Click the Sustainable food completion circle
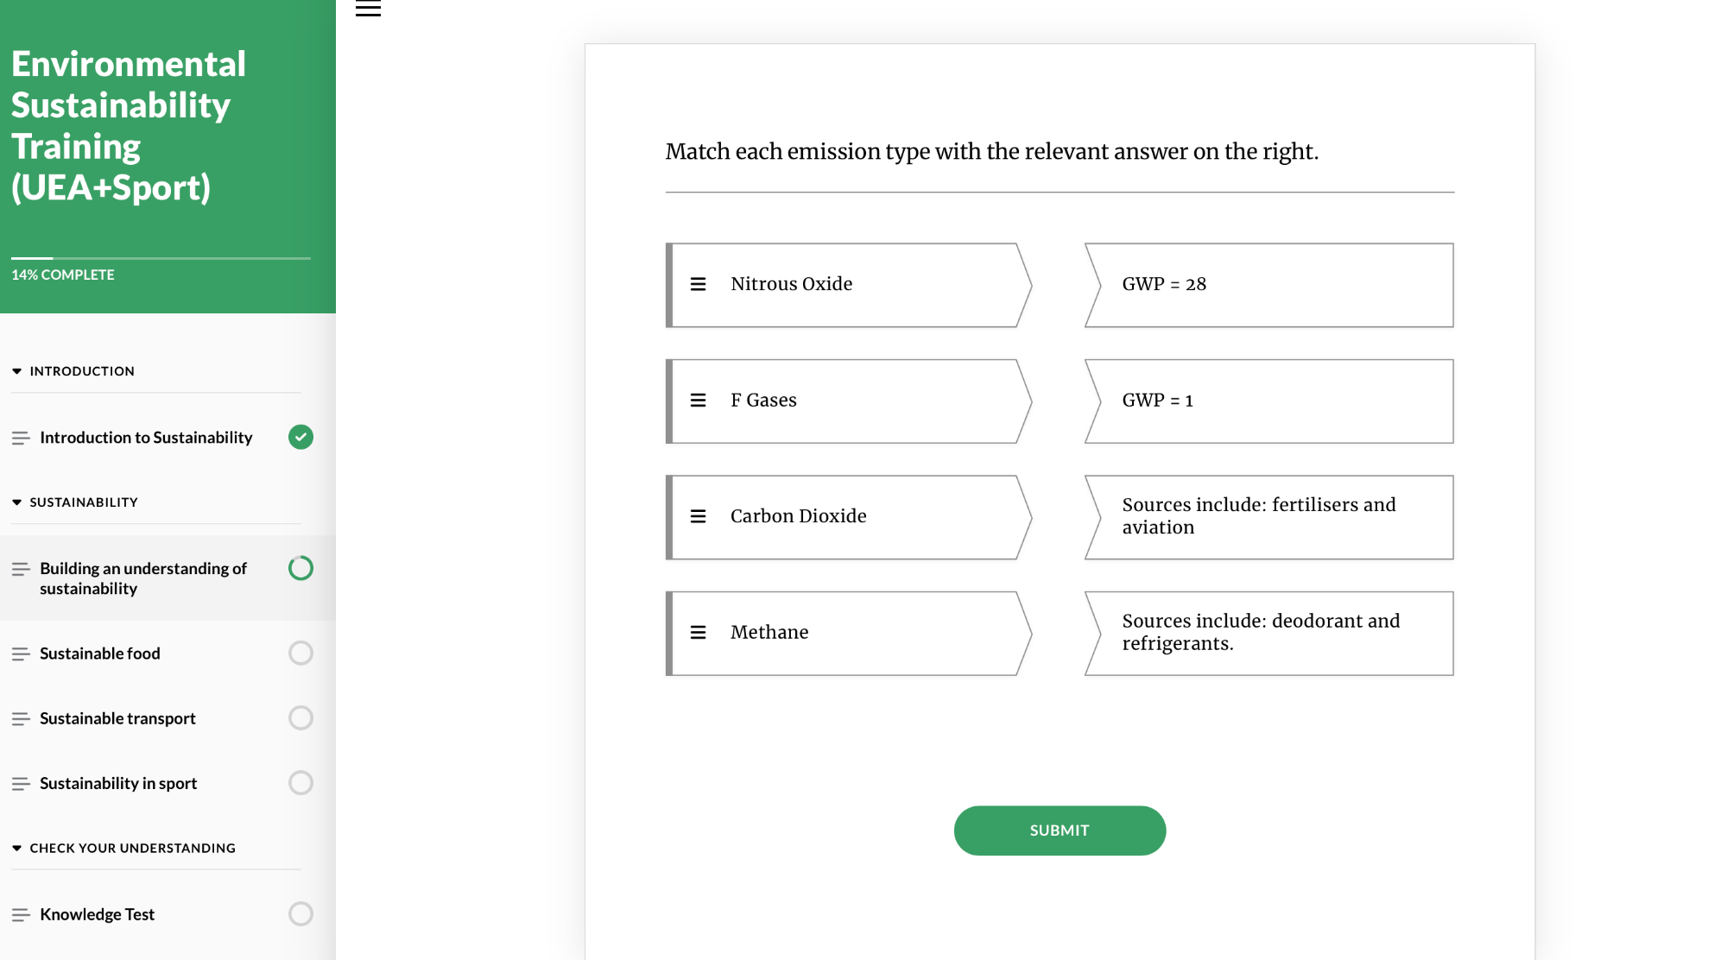 point(300,653)
